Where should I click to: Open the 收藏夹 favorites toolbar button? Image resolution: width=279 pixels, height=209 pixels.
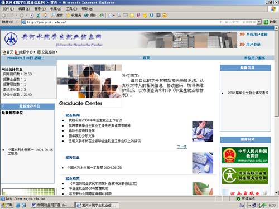tap(74, 15)
